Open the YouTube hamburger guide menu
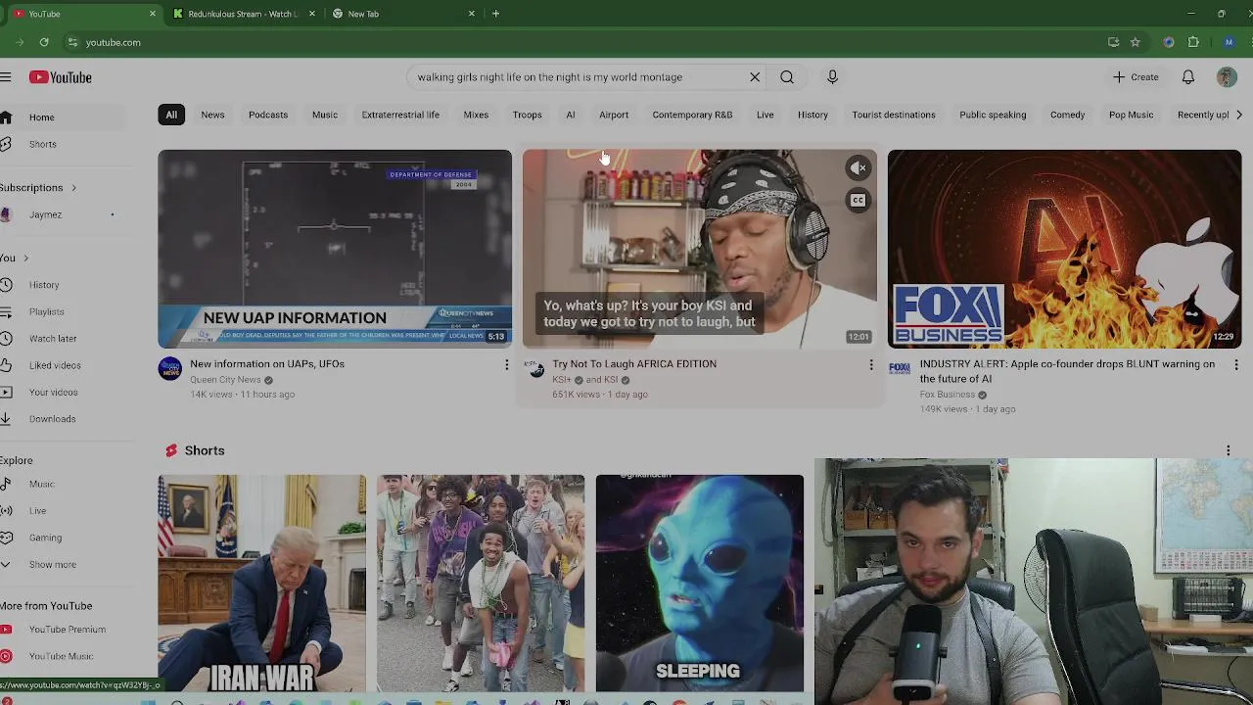 coord(5,77)
